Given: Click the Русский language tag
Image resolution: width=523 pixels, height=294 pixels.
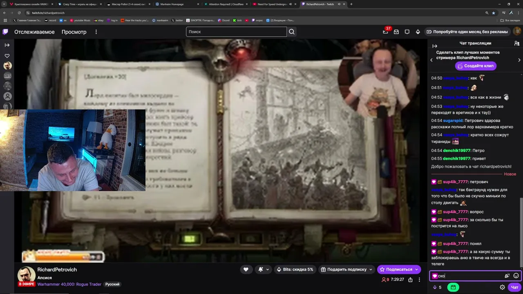Looking at the screenshot, I should [x=112, y=284].
